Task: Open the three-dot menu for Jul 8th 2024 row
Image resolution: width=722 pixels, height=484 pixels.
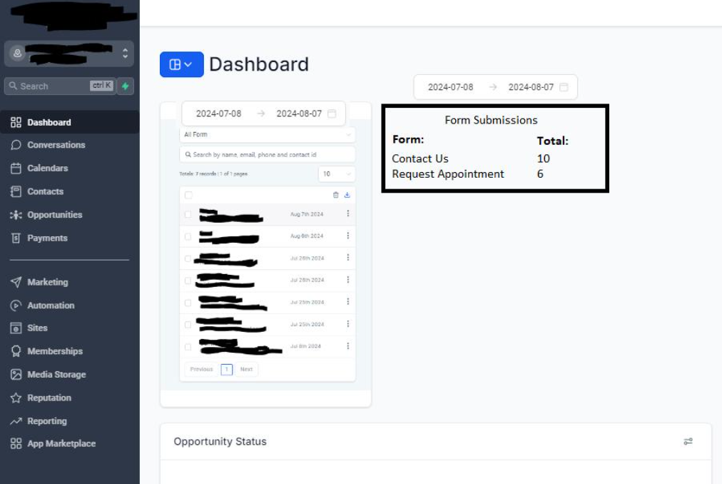Action: tap(348, 346)
